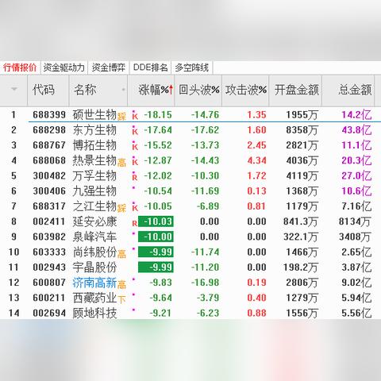The height and width of the screenshot is (381, 381).
Task: Select stock name 之江生物
Action: coord(94,206)
